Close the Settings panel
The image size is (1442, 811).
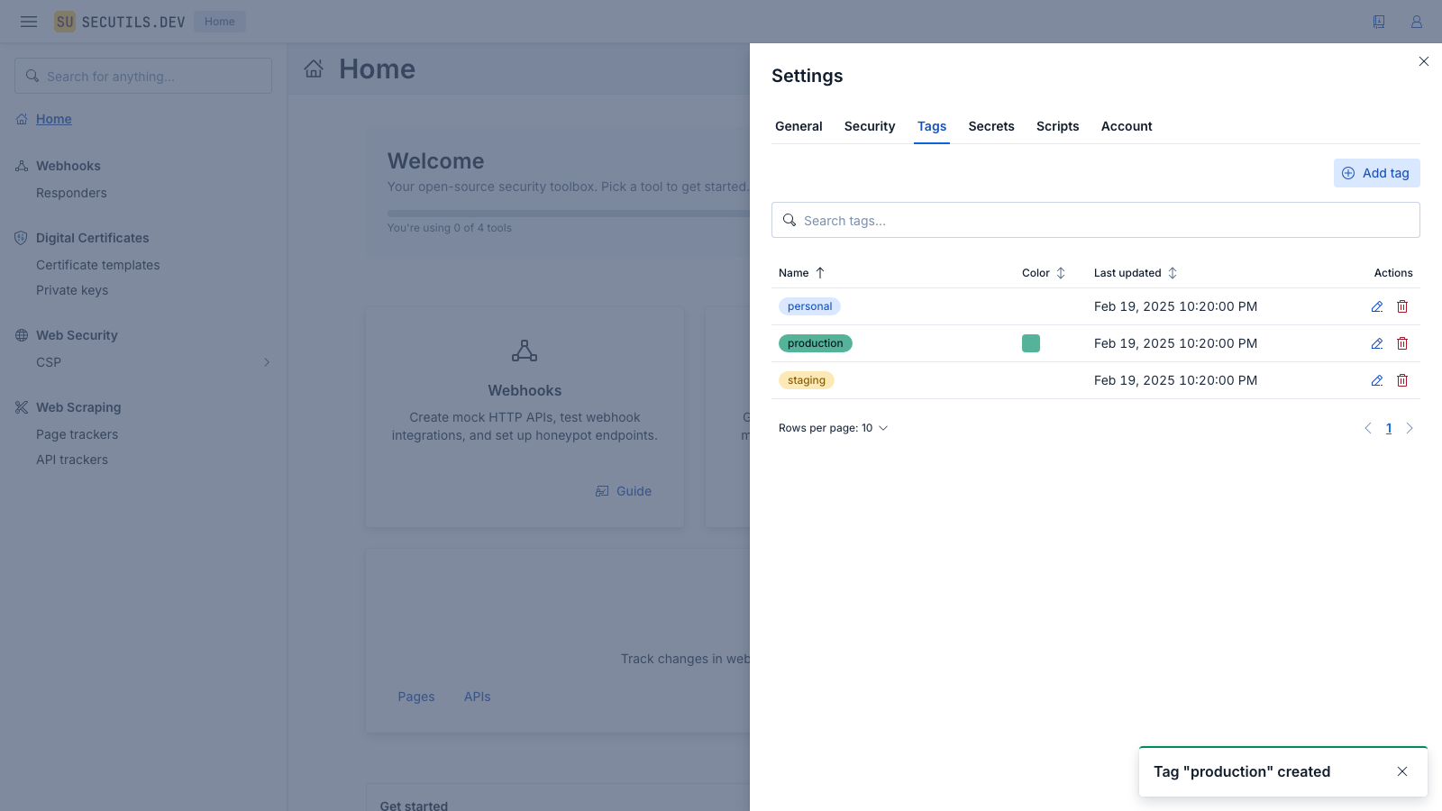coord(1424,61)
